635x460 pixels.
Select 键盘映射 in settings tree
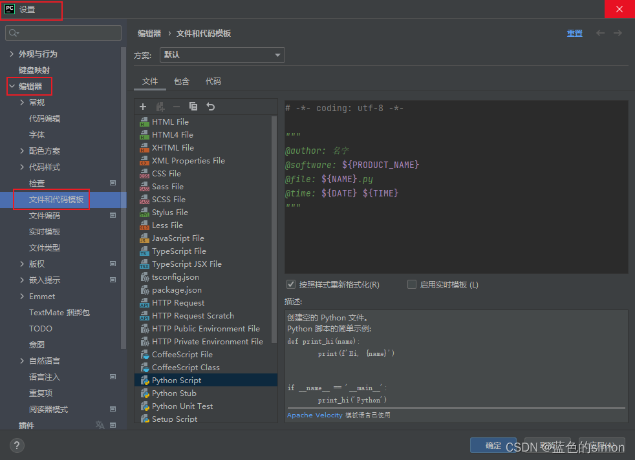click(x=34, y=70)
